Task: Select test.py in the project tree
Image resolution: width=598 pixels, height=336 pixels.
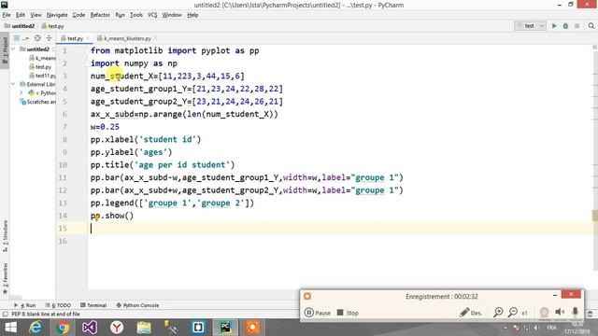Action: coord(40,66)
